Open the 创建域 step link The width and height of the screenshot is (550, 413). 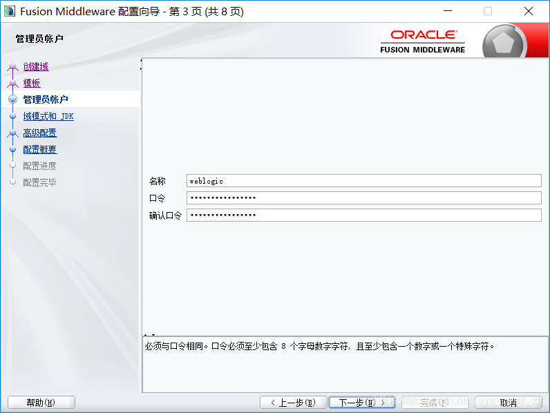coord(36,66)
